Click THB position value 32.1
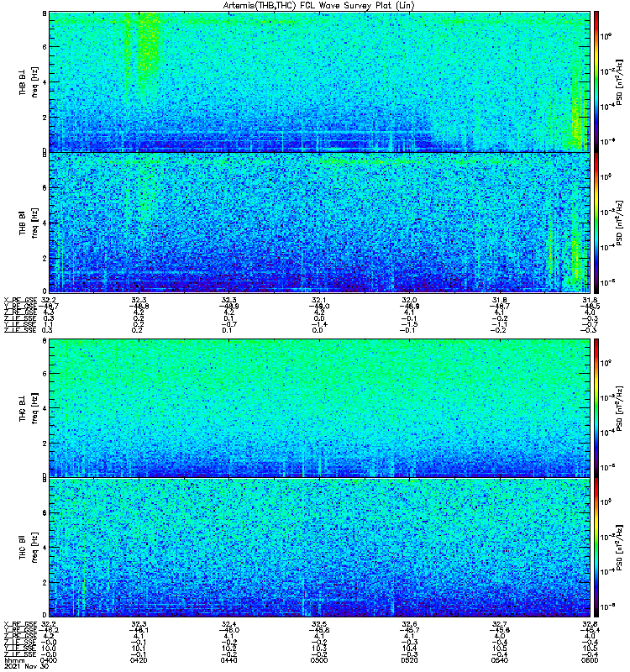The width and height of the screenshot is (630, 672). pos(319,300)
